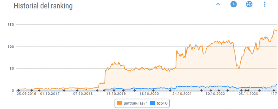Viewport: 278px width, 109px height.
Task: Click the orange line's highest peak at far right
Action: (x=274, y=30)
